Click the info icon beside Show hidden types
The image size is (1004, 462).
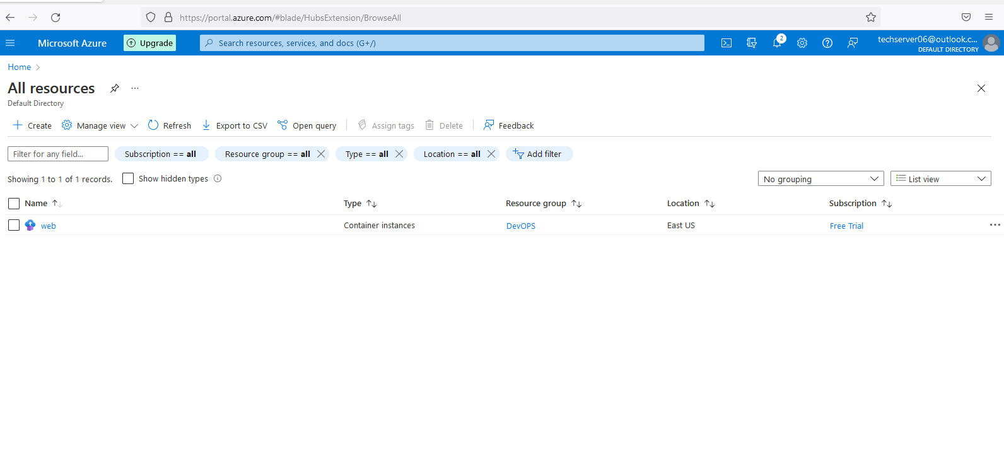218,178
